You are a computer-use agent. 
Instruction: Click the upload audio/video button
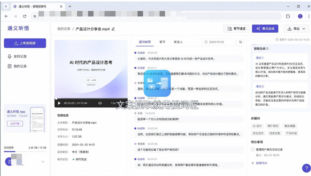[25, 43]
